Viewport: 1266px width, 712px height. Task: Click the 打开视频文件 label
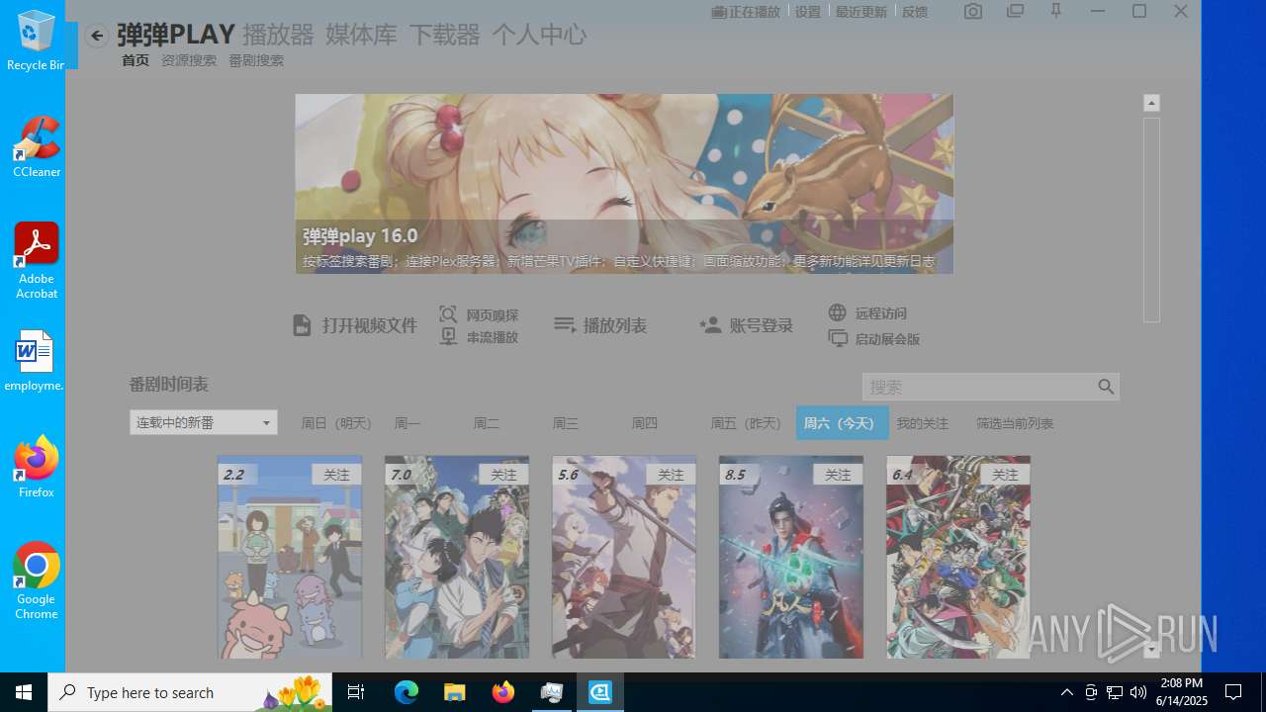point(370,325)
